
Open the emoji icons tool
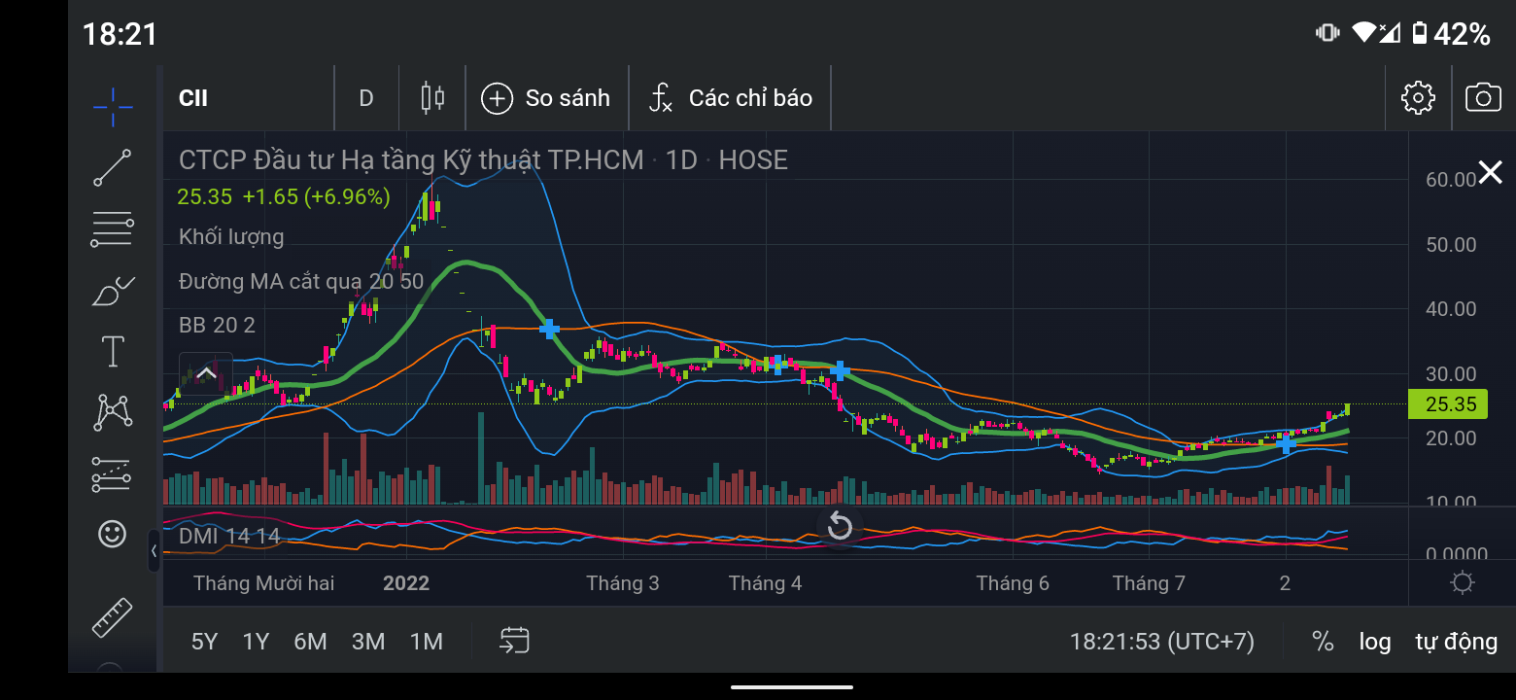point(113,534)
